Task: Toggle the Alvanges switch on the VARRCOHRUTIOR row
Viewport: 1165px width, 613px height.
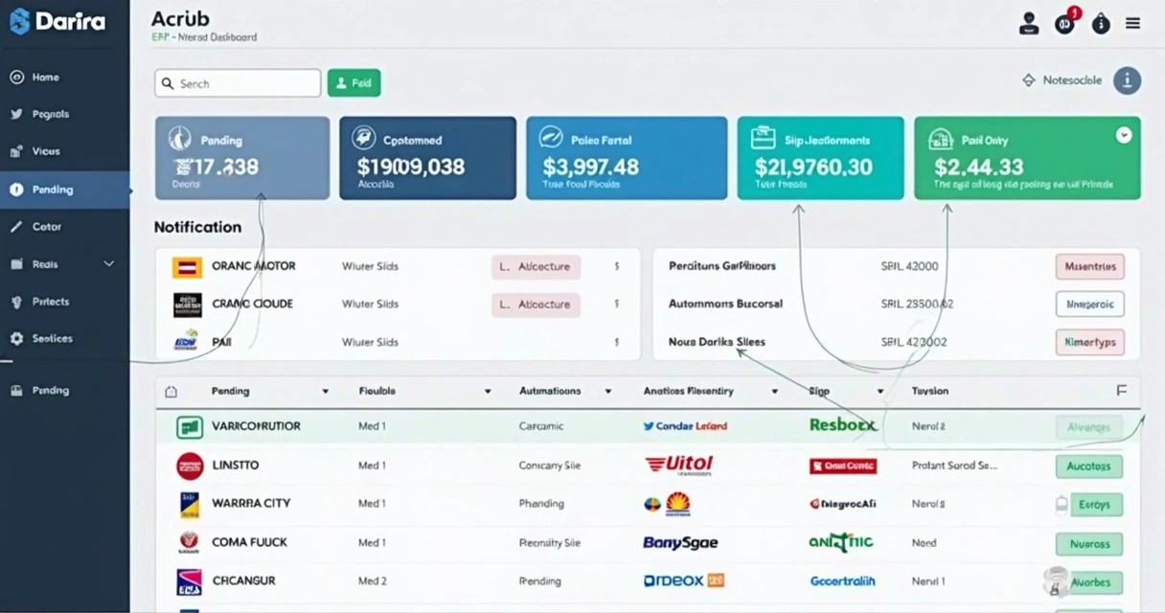Action: 1090,427
